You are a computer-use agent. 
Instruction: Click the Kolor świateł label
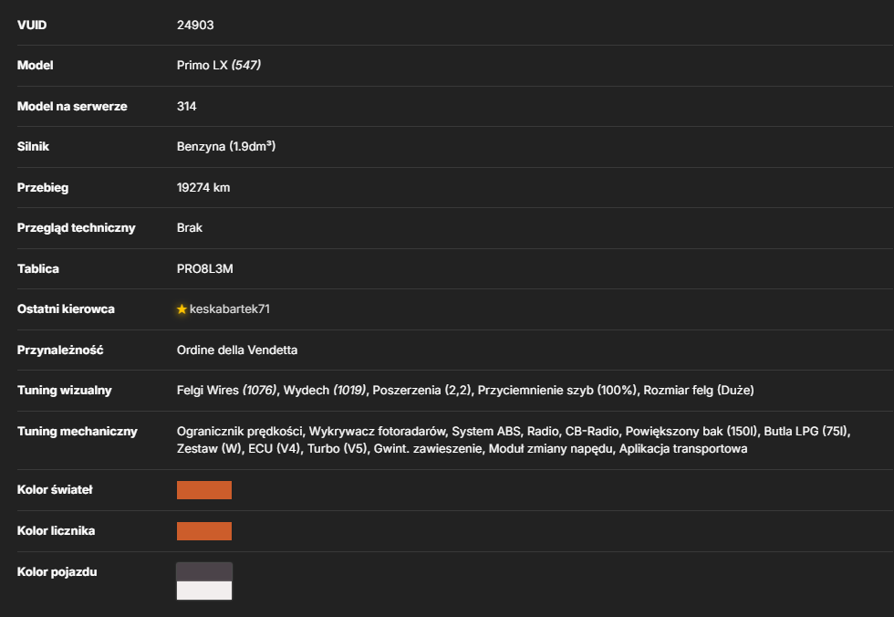point(55,490)
